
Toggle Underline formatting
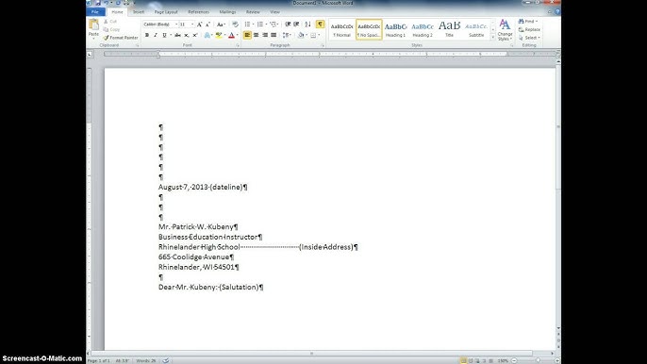pyautogui.click(x=164, y=36)
